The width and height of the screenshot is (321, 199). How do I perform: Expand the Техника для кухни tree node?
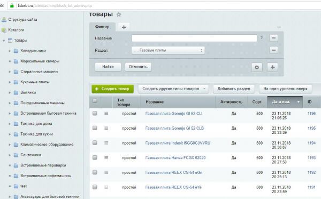pos(10,134)
